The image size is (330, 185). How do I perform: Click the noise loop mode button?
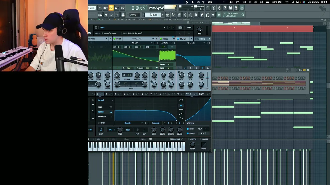(163, 47)
